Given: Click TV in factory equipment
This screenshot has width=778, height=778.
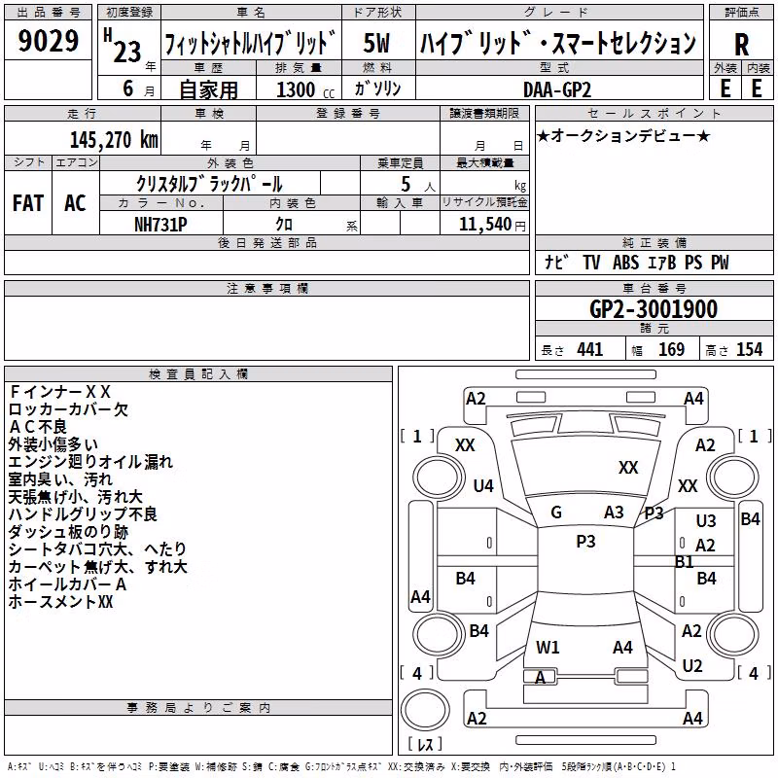Looking at the screenshot, I should pos(591,263).
